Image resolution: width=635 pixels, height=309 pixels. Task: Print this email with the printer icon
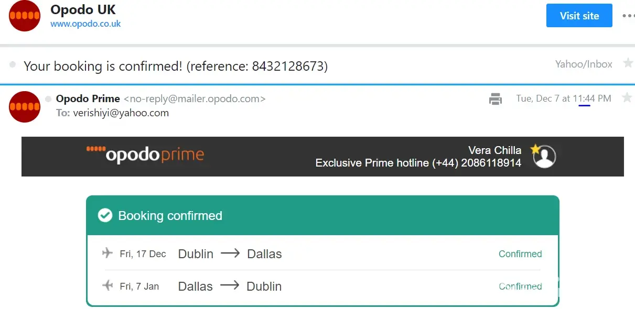496,98
